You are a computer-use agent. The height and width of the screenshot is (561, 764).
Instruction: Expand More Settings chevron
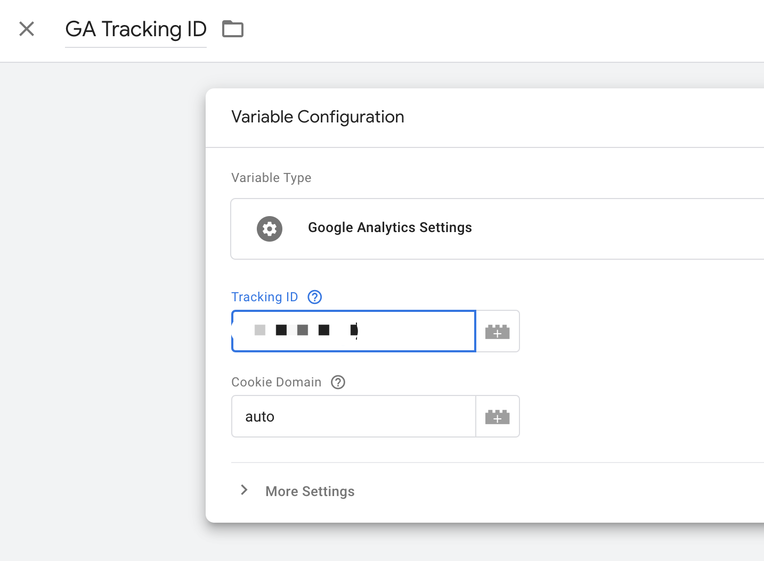244,490
